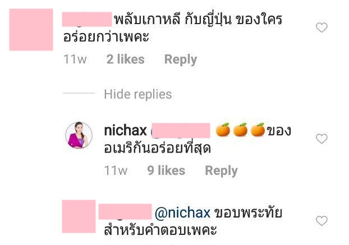Open the nichax username in bold
The image size is (349, 245).
pyautogui.click(x=125, y=130)
